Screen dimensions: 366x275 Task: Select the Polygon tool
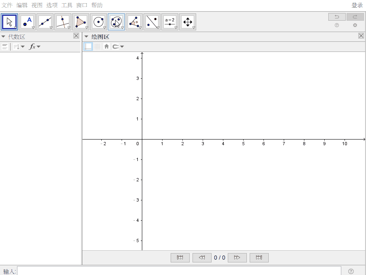tap(81, 22)
